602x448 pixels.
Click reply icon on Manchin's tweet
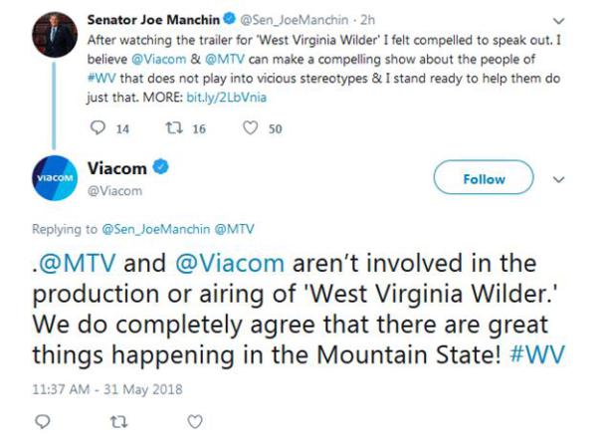coord(97,127)
